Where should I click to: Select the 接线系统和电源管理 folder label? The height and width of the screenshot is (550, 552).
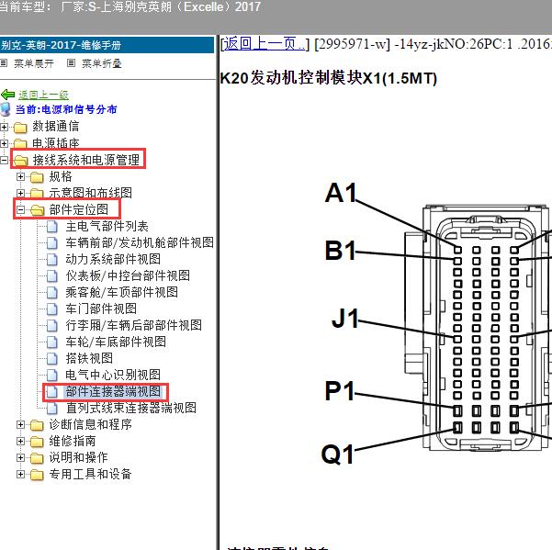click(x=86, y=160)
